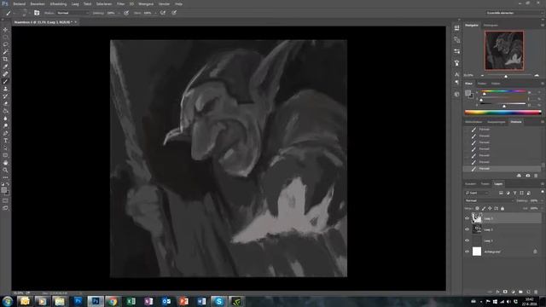
Task: Open workspace switcher dropdown at top right
Action: click(x=514, y=13)
